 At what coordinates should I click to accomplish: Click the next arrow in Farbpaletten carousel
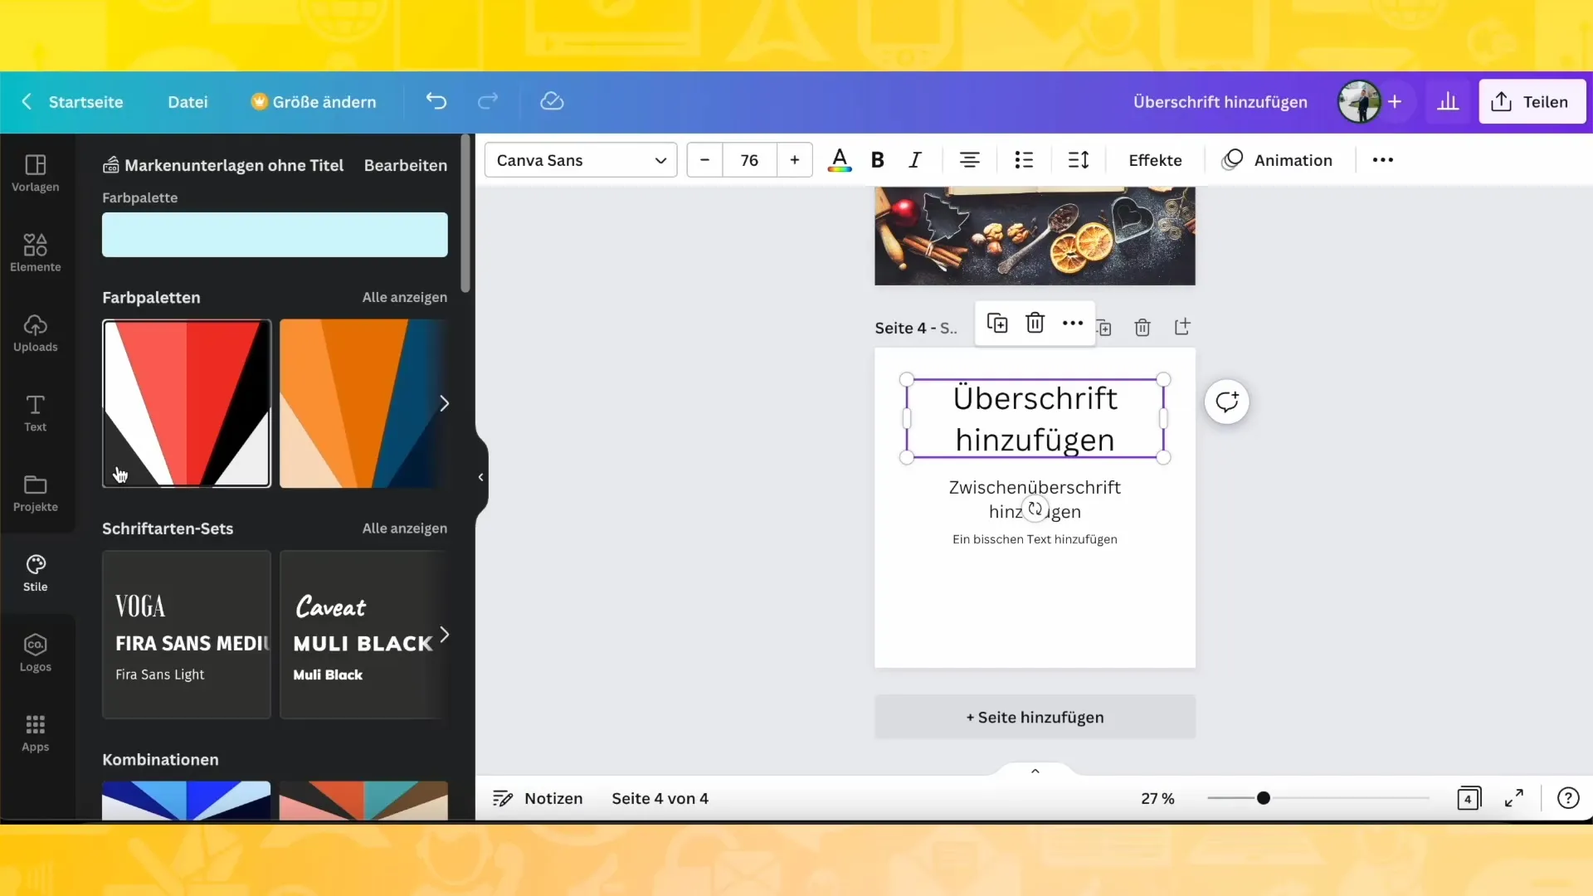pyautogui.click(x=444, y=402)
